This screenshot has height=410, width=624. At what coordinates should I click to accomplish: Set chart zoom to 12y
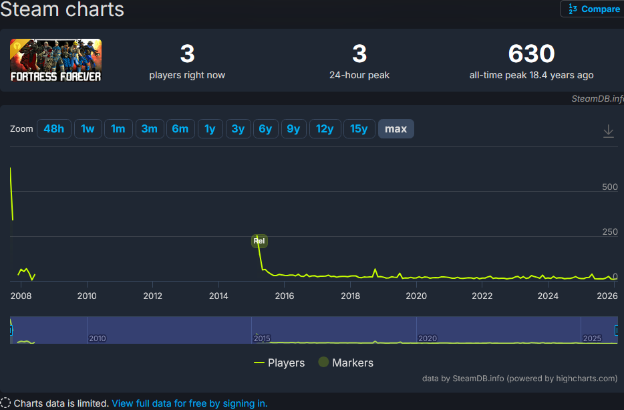[x=325, y=128]
